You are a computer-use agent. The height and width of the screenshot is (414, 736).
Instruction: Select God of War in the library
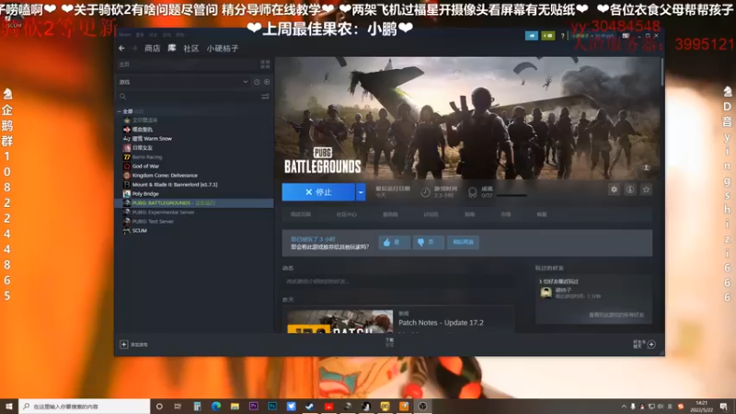click(x=145, y=167)
